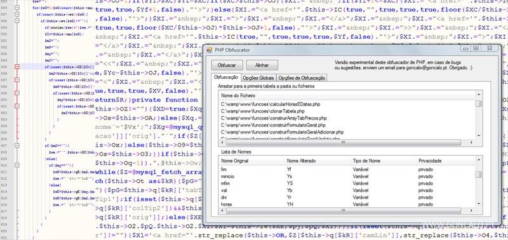Click the Obfuscar button
Image resolution: width=508 pixels, height=240 pixels.
227,65
